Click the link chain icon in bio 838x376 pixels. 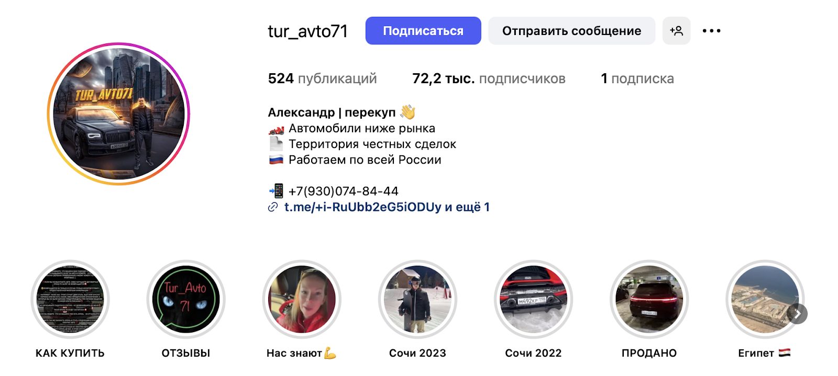pyautogui.click(x=273, y=207)
